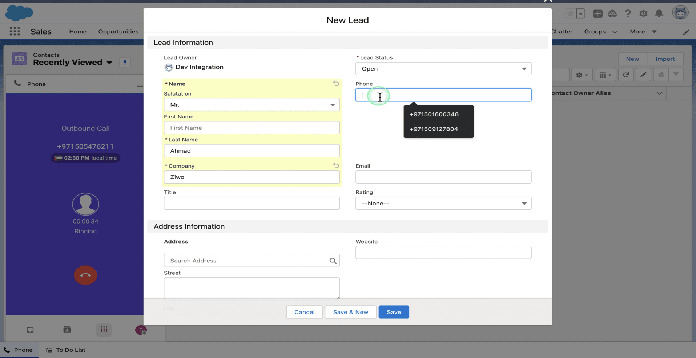This screenshot has height=358, width=696.
Task: Open Setup gear in the header
Action: (643, 13)
